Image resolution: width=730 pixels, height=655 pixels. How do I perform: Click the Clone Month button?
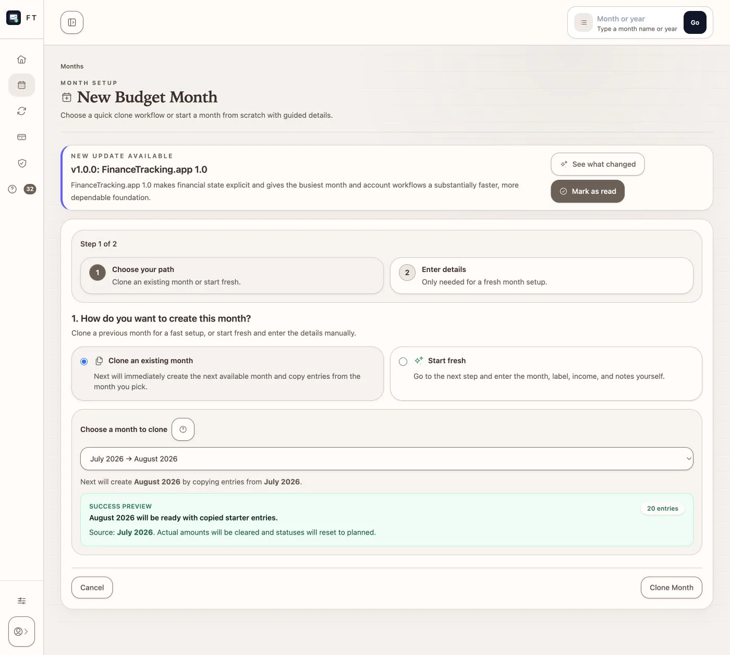[672, 587]
